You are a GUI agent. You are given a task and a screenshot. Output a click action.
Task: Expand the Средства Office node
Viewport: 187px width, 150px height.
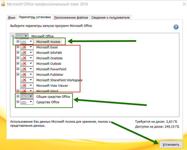18,102
